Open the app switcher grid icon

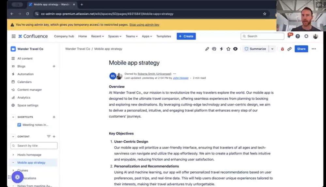point(13,36)
